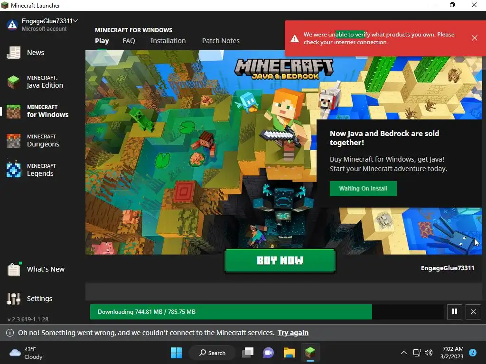Dismiss the red verification error banner
The image size is (486, 364).
point(475,38)
